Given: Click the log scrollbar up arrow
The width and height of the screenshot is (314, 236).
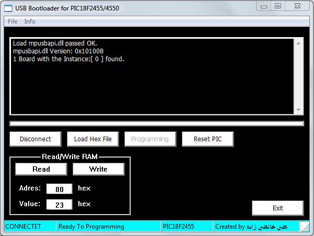Looking at the screenshot, I should click(299, 42).
